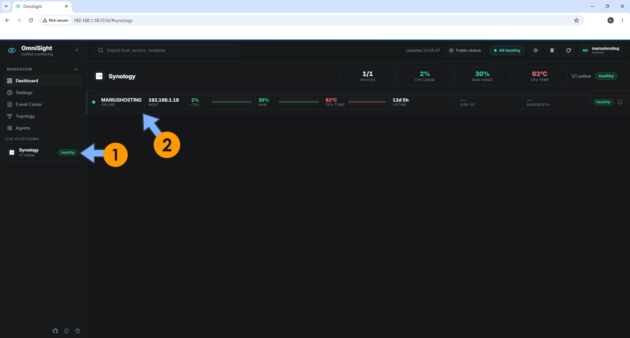This screenshot has width=630, height=338.
Task: Collapse the NAVIGATION section chevron
Action: 76,69
